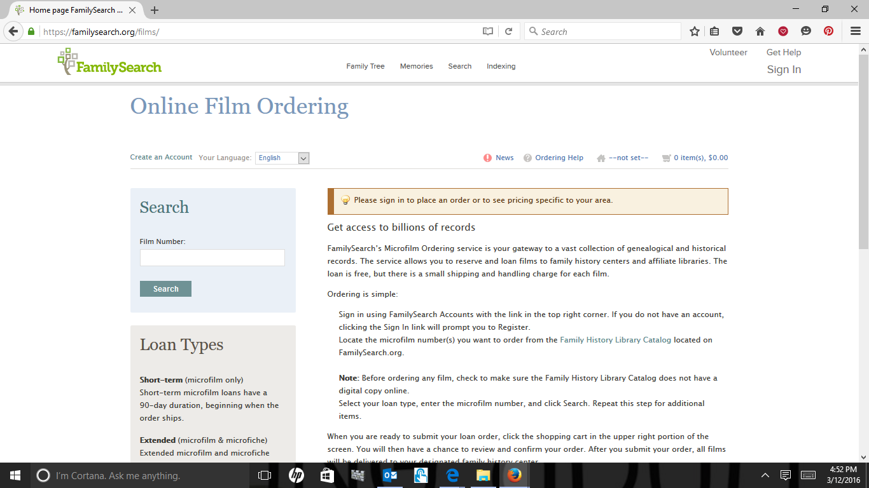
Task: Click the 'Get access to billions of records' heading
Action: point(401,227)
